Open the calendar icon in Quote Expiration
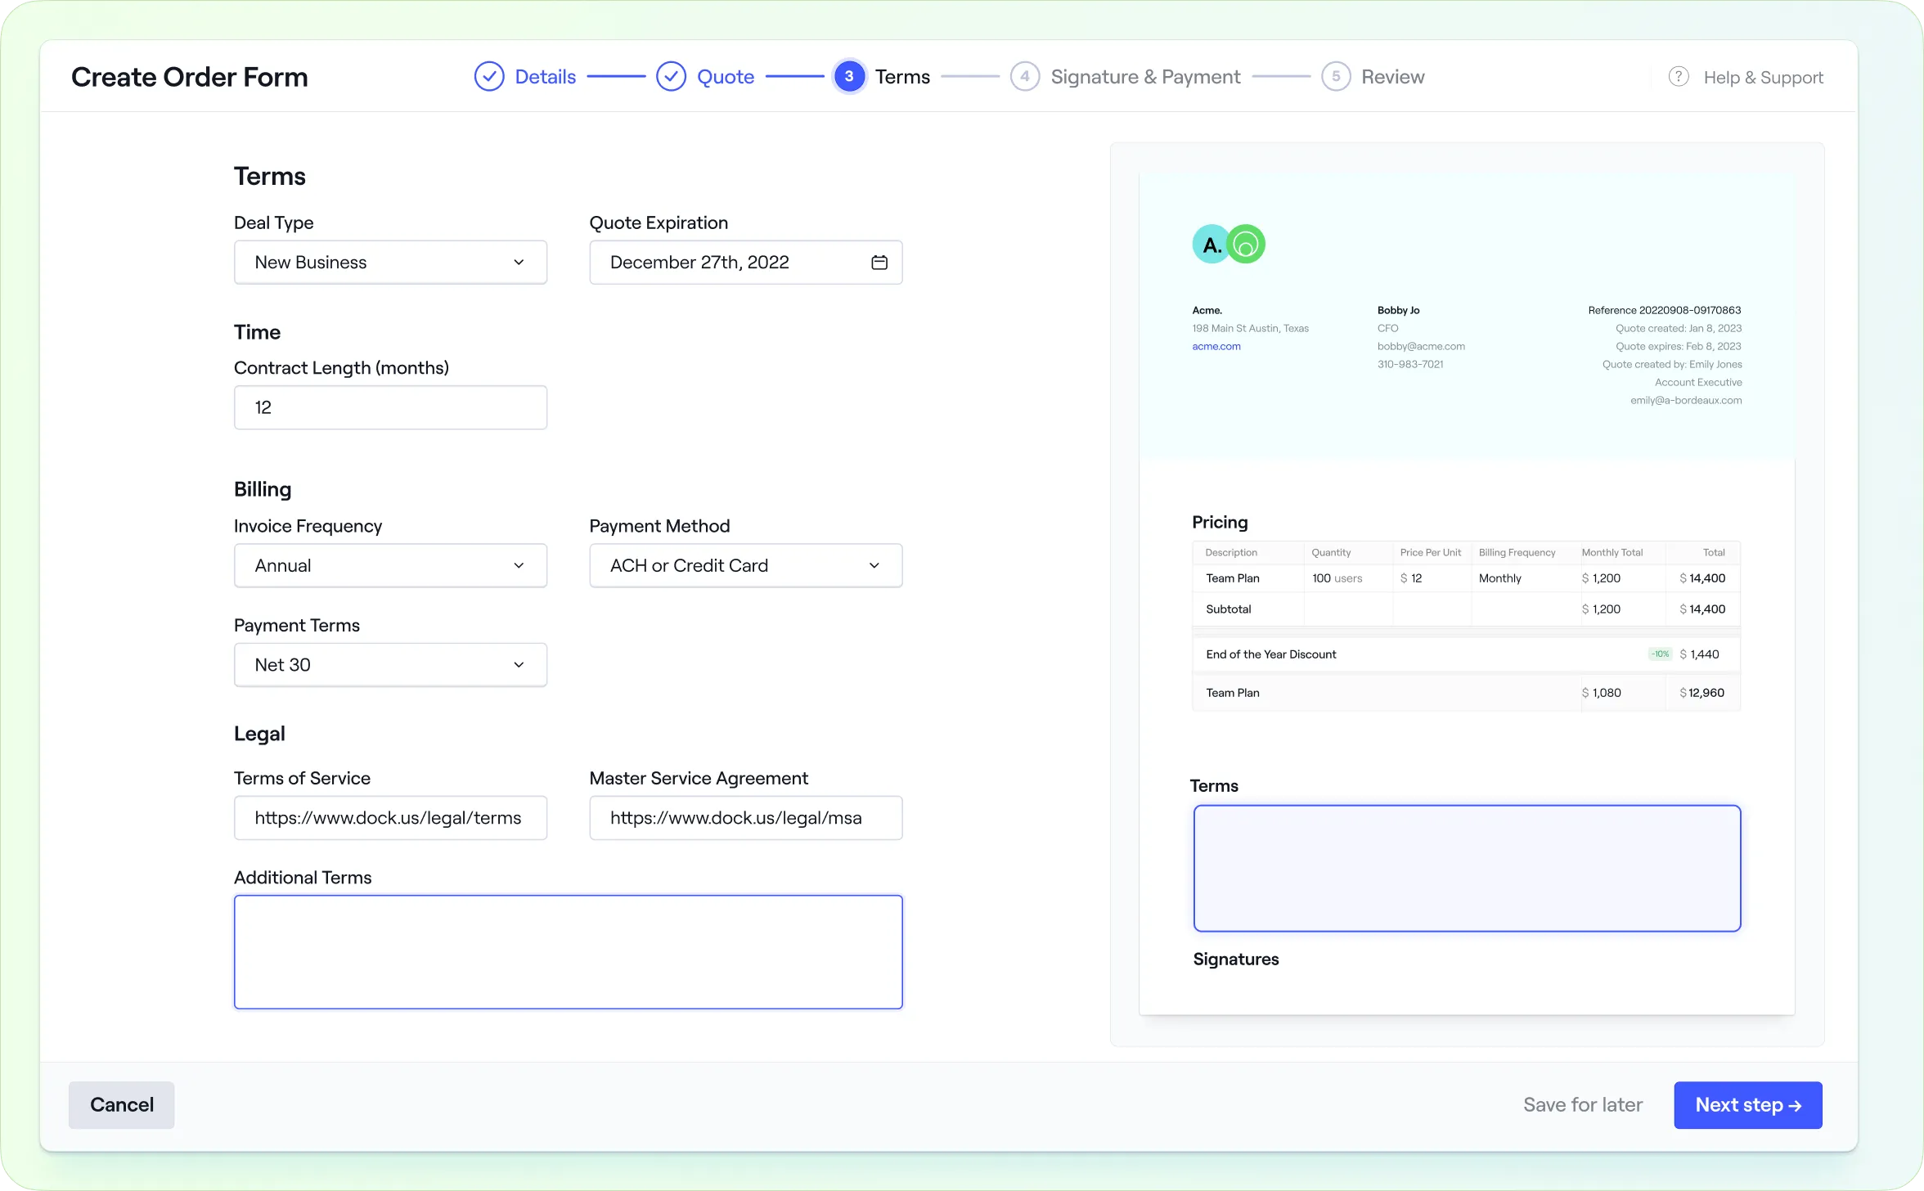The image size is (1924, 1191). (879, 263)
